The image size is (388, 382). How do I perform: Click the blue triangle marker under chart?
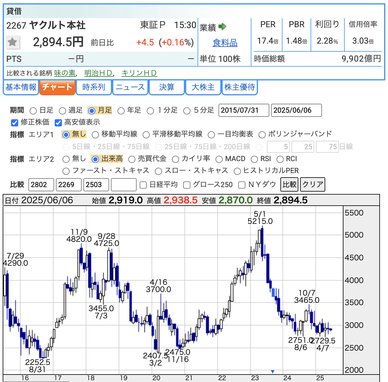(x=273, y=372)
